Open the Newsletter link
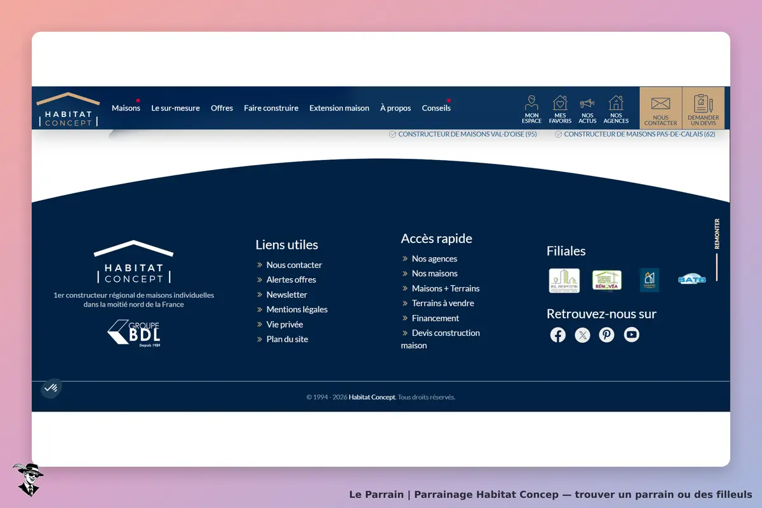The image size is (762, 508). (286, 295)
